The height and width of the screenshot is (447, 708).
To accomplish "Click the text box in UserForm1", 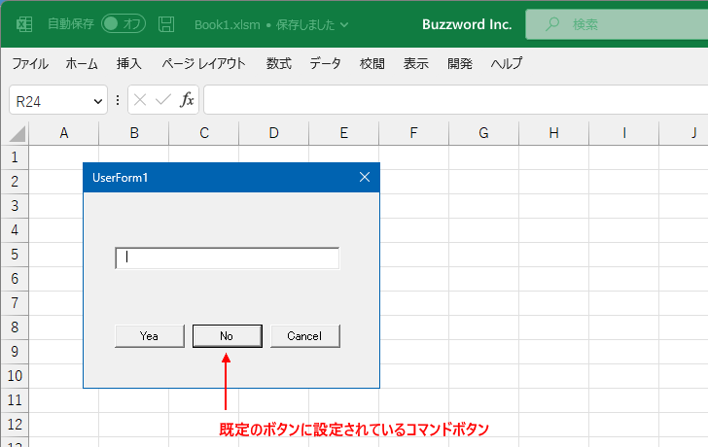I will click(x=228, y=258).
